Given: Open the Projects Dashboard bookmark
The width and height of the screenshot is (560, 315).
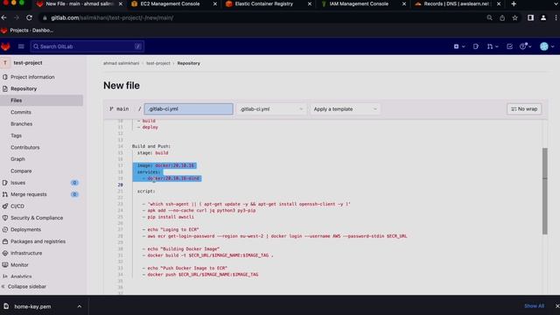Looking at the screenshot, I should pos(27,31).
